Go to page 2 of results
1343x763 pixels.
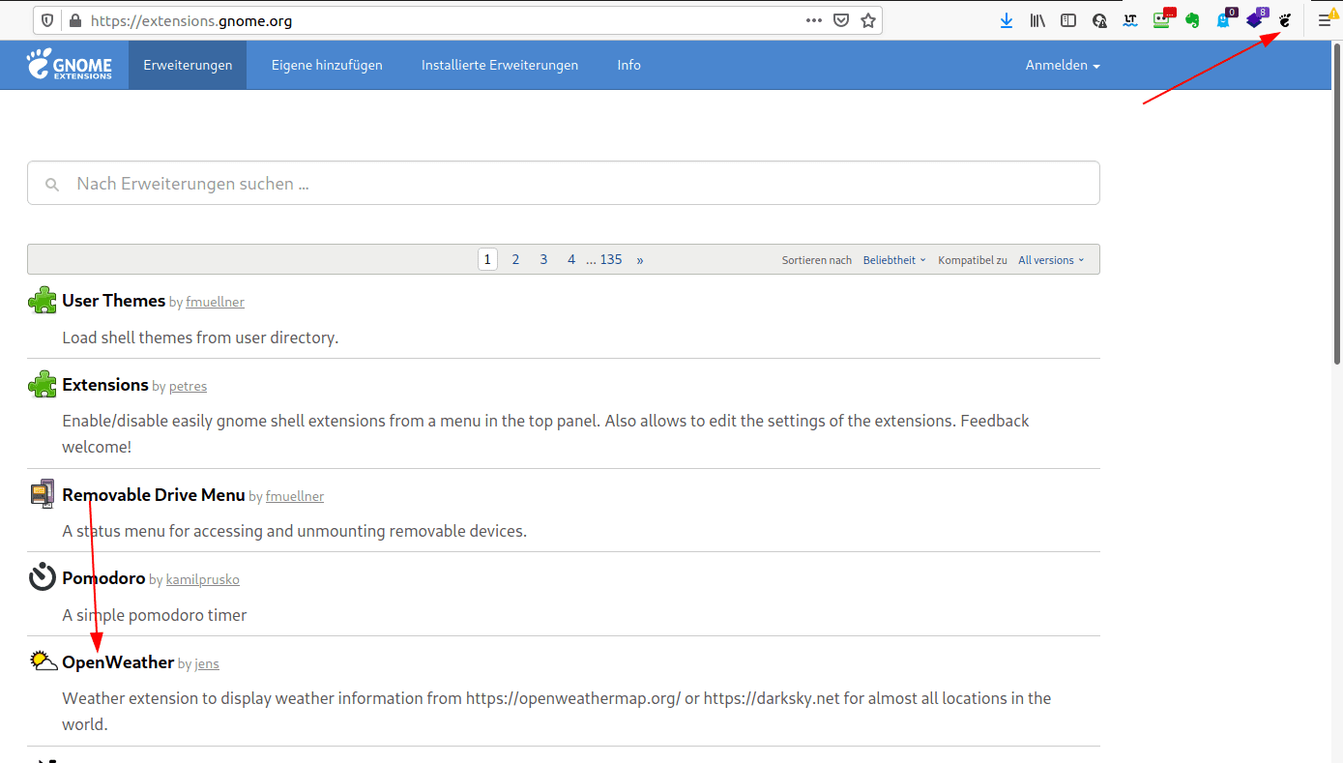pyautogui.click(x=515, y=259)
